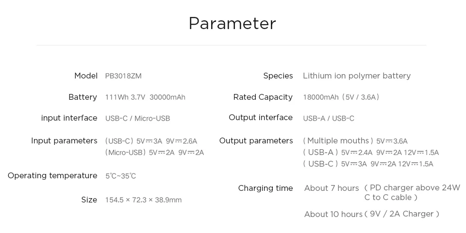Click the Output interface label
466x233 pixels.
261,118
